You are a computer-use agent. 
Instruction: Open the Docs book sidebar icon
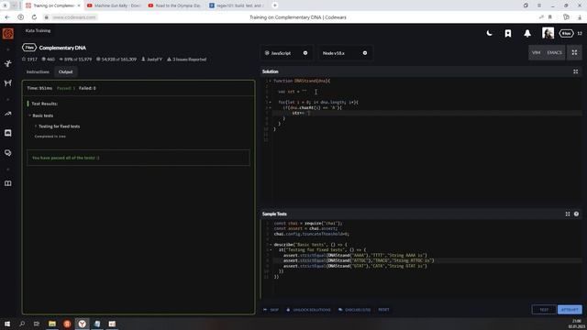pos(8,183)
